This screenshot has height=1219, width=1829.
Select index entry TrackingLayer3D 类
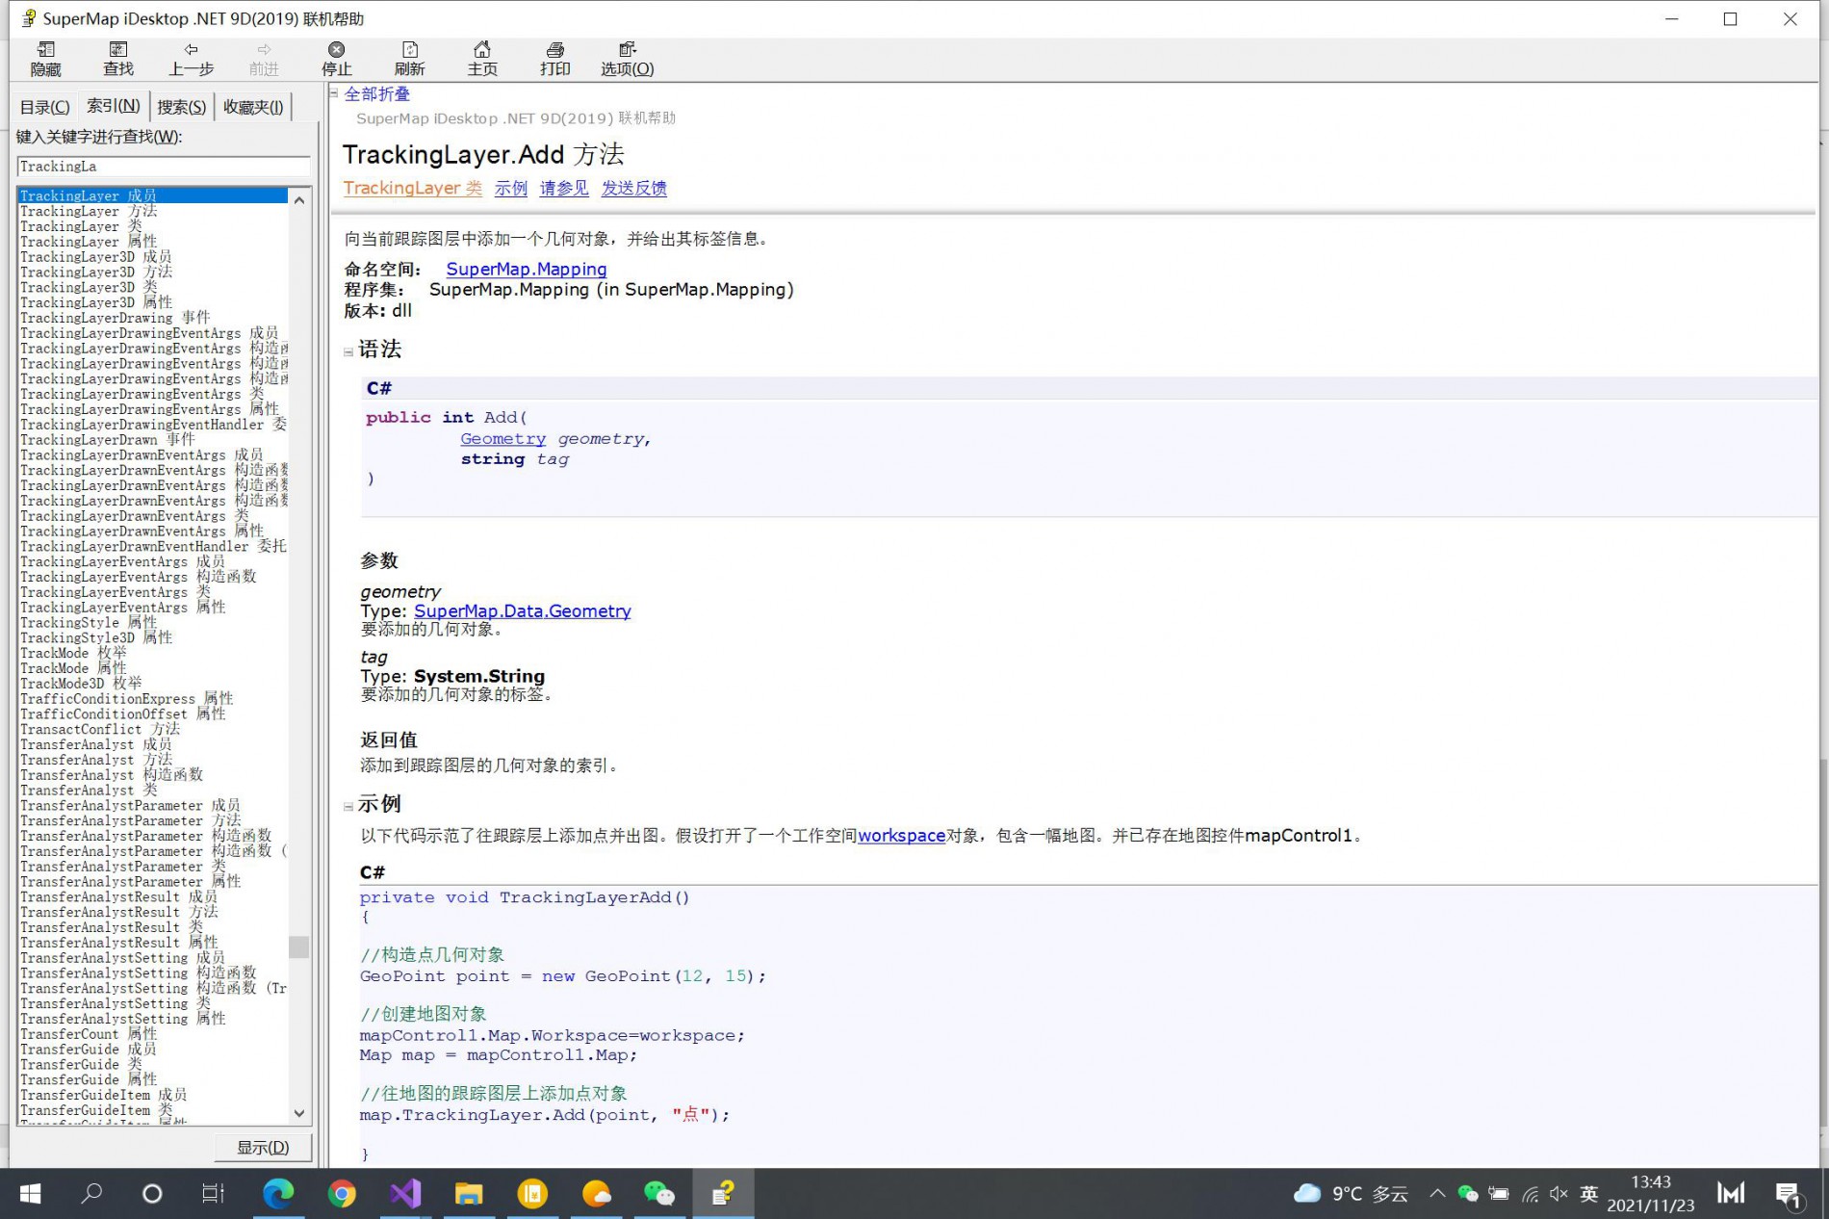click(89, 287)
